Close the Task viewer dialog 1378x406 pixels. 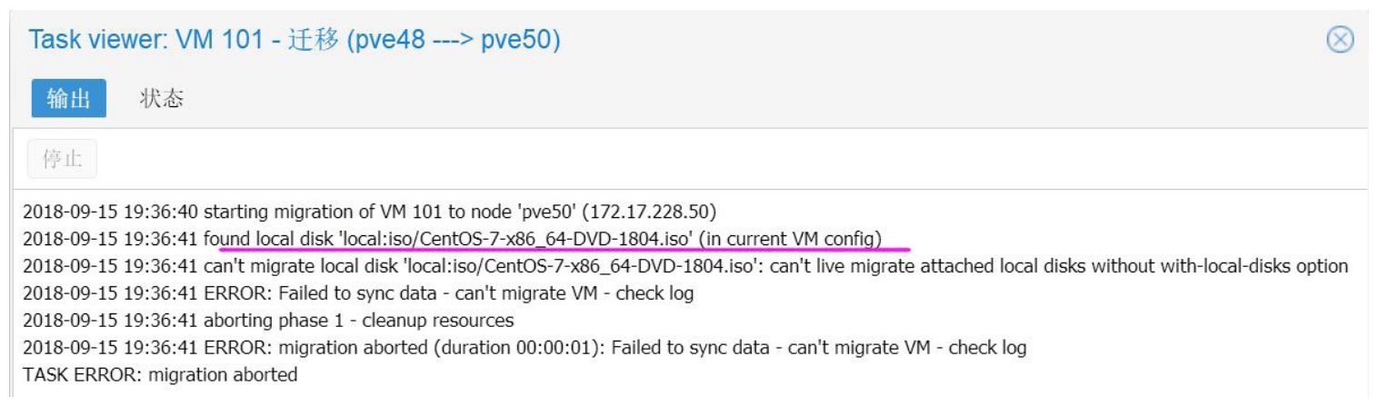click(1342, 41)
